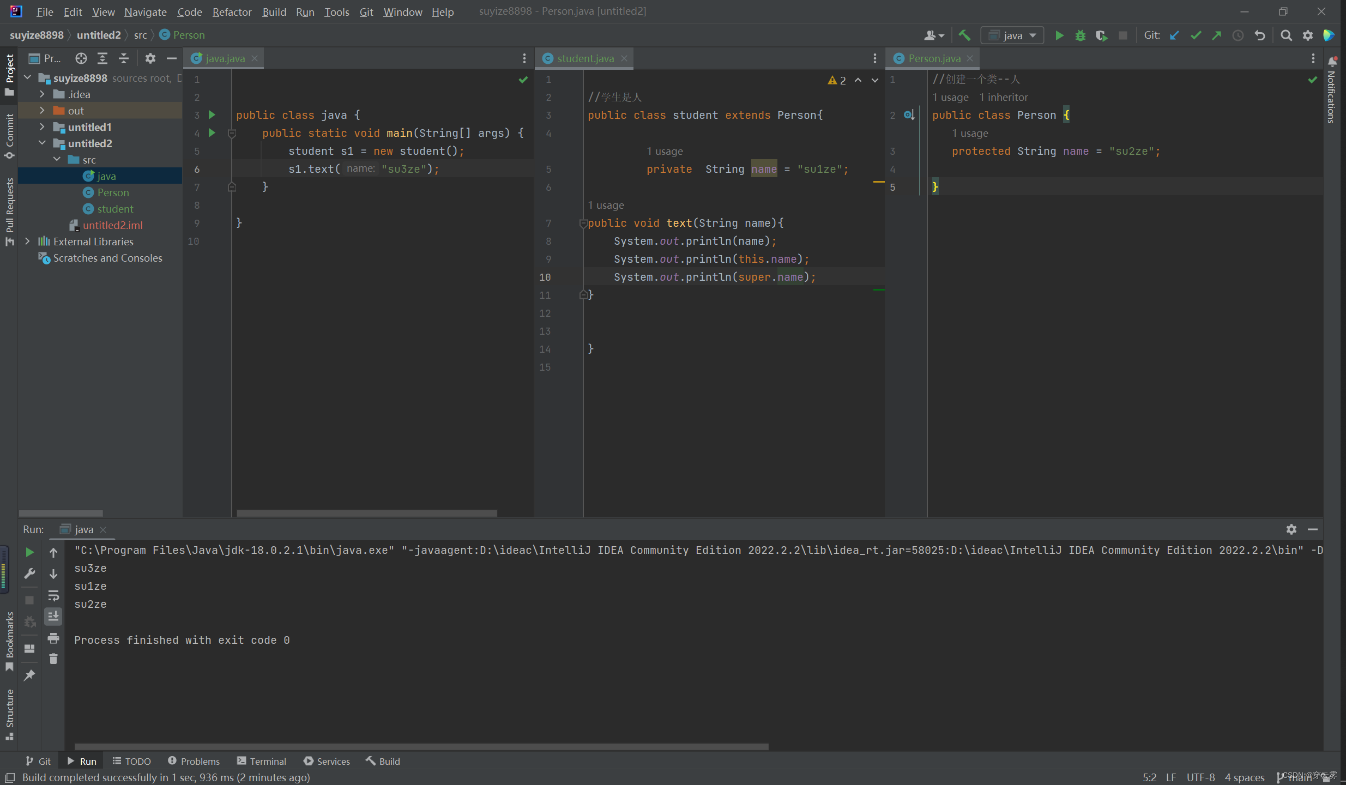Viewport: 1346px width, 785px height.
Task: Click the Git push arrow icon
Action: [1217, 35]
